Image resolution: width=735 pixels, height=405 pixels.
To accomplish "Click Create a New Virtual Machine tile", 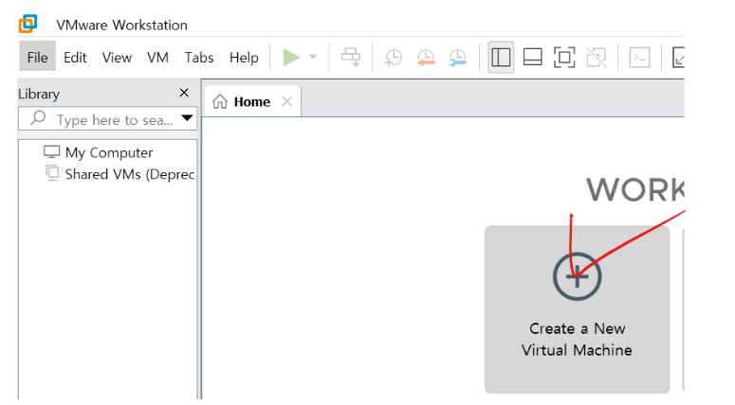I will click(x=577, y=309).
